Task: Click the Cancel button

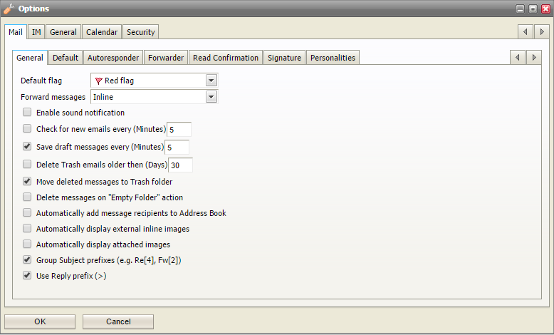Action: pos(118,321)
